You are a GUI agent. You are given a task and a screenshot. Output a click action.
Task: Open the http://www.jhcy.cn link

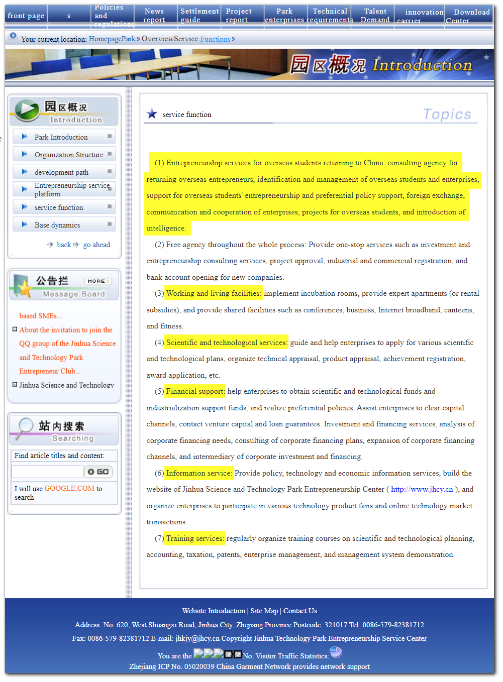[422, 489]
